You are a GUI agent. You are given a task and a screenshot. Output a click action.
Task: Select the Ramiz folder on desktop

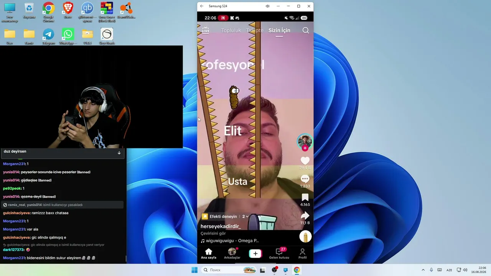(29, 36)
